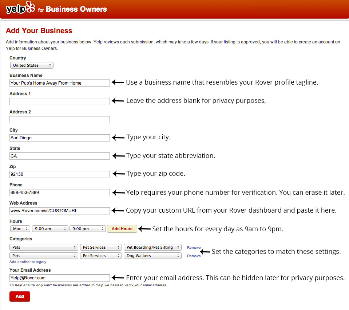
Task: Click the Add another category link
Action: [28, 262]
